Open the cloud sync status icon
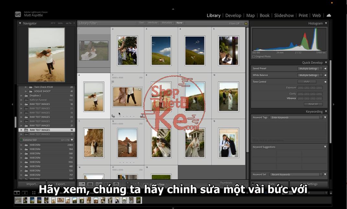 [329, 15]
